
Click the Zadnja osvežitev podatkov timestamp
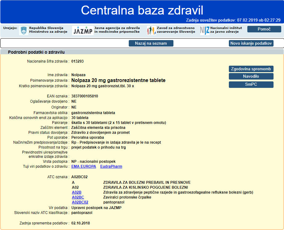coord(233,20)
